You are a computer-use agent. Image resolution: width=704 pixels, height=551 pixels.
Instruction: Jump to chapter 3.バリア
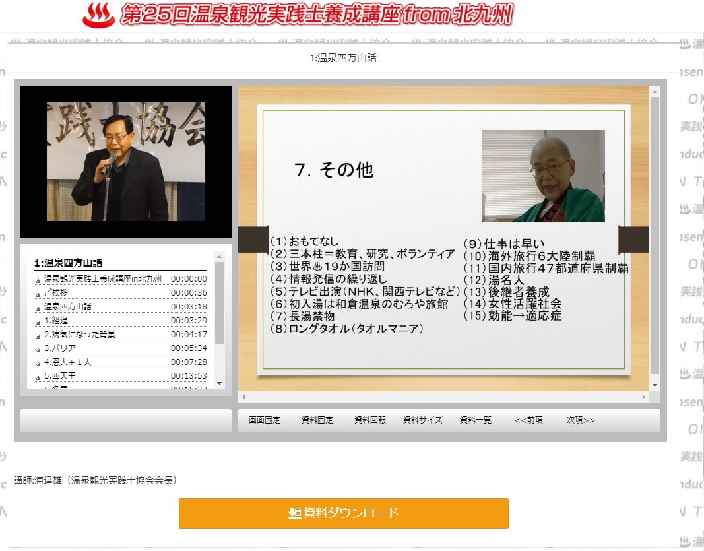pyautogui.click(x=60, y=348)
